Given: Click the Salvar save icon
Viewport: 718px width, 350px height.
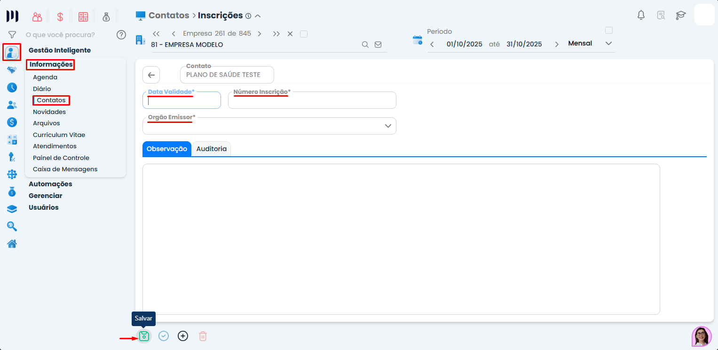Looking at the screenshot, I should 144,336.
